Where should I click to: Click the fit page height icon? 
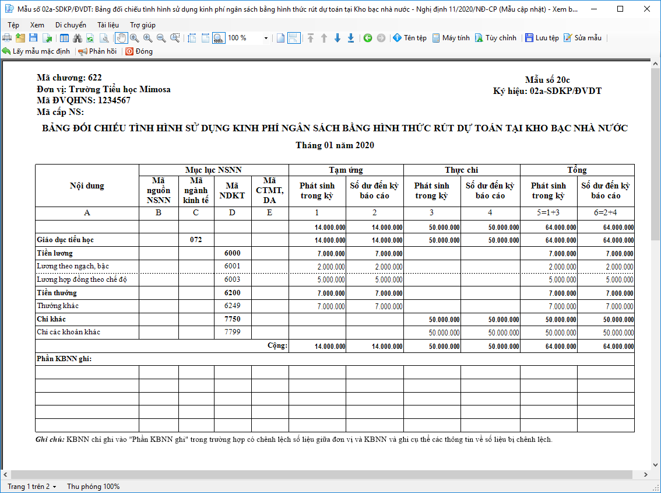coord(192,38)
